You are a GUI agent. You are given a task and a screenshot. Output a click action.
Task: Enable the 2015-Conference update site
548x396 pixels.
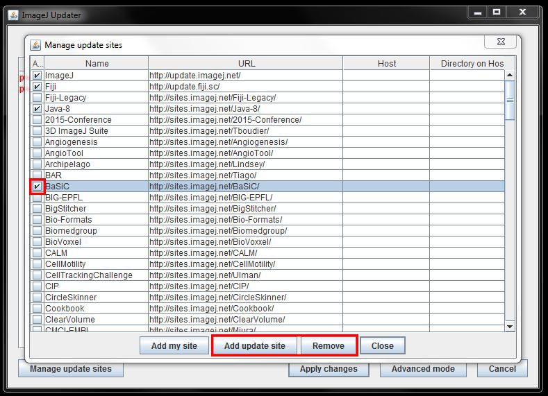pos(37,120)
